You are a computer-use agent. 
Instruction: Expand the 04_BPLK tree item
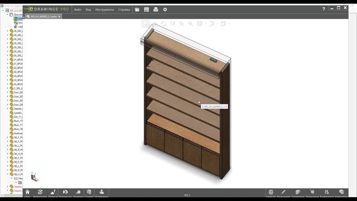click(7, 84)
